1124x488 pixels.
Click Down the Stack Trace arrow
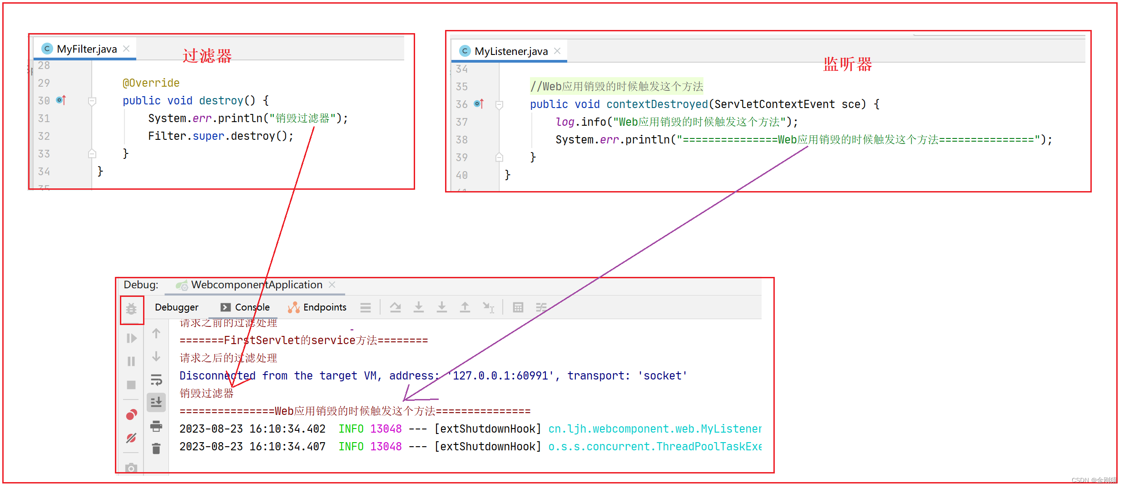[x=156, y=356]
